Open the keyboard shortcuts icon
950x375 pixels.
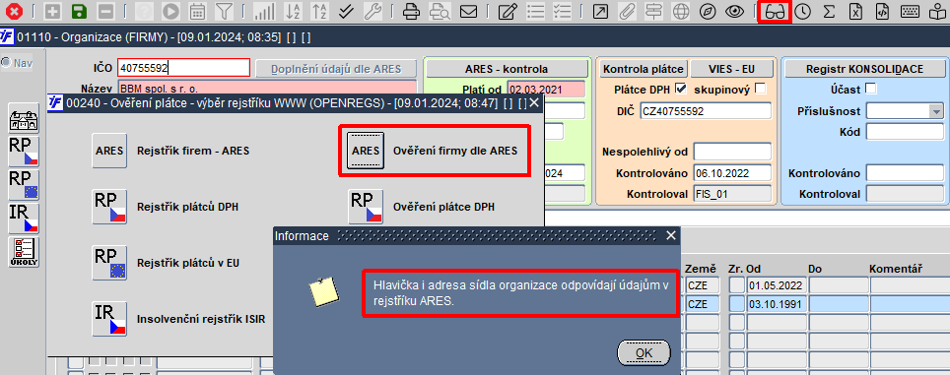tap(910, 11)
